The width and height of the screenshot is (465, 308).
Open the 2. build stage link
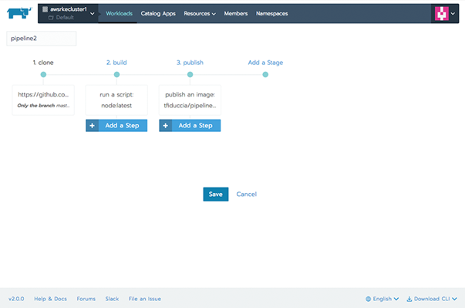click(116, 63)
